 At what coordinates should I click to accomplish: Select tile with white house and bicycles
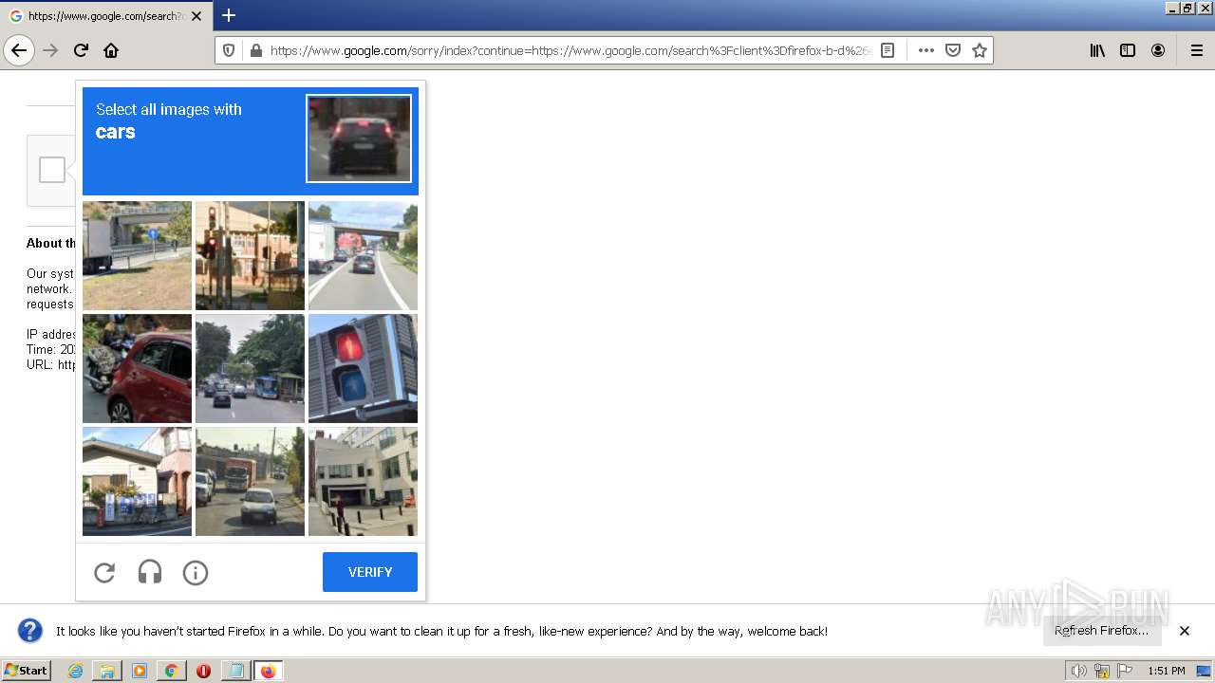coord(137,481)
